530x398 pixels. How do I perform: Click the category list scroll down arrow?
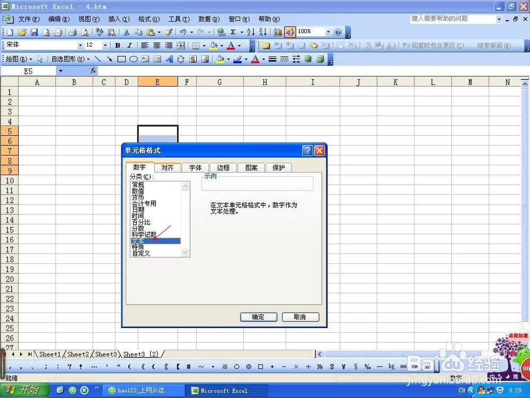185,252
